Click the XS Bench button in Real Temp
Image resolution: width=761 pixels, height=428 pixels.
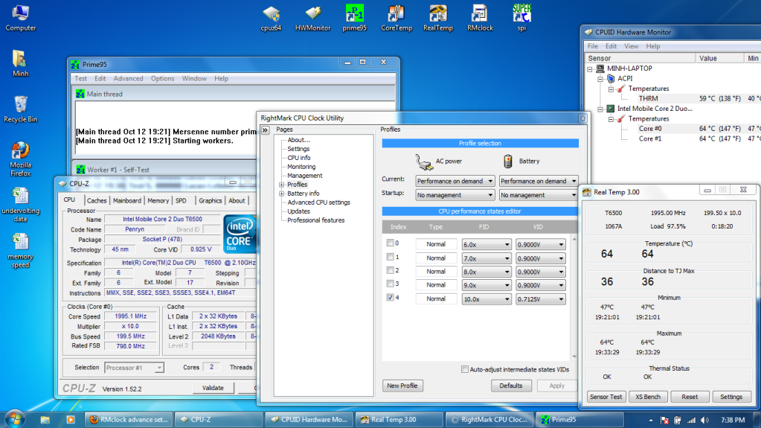648,397
